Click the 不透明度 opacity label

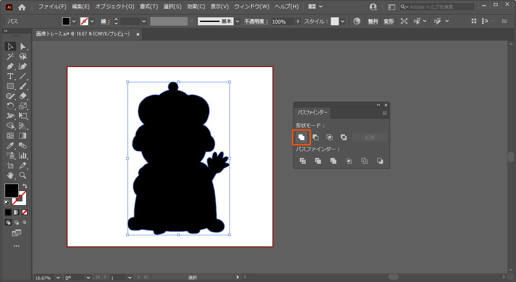tap(256, 21)
